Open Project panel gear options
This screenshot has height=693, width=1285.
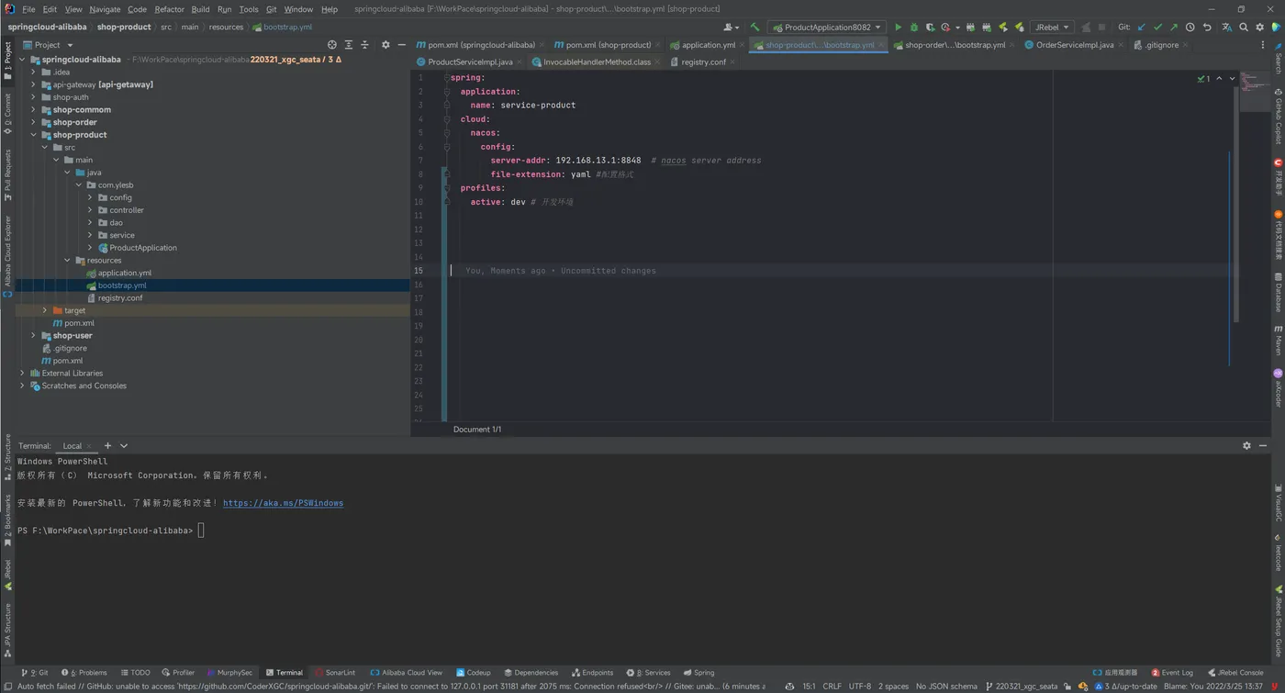click(385, 45)
